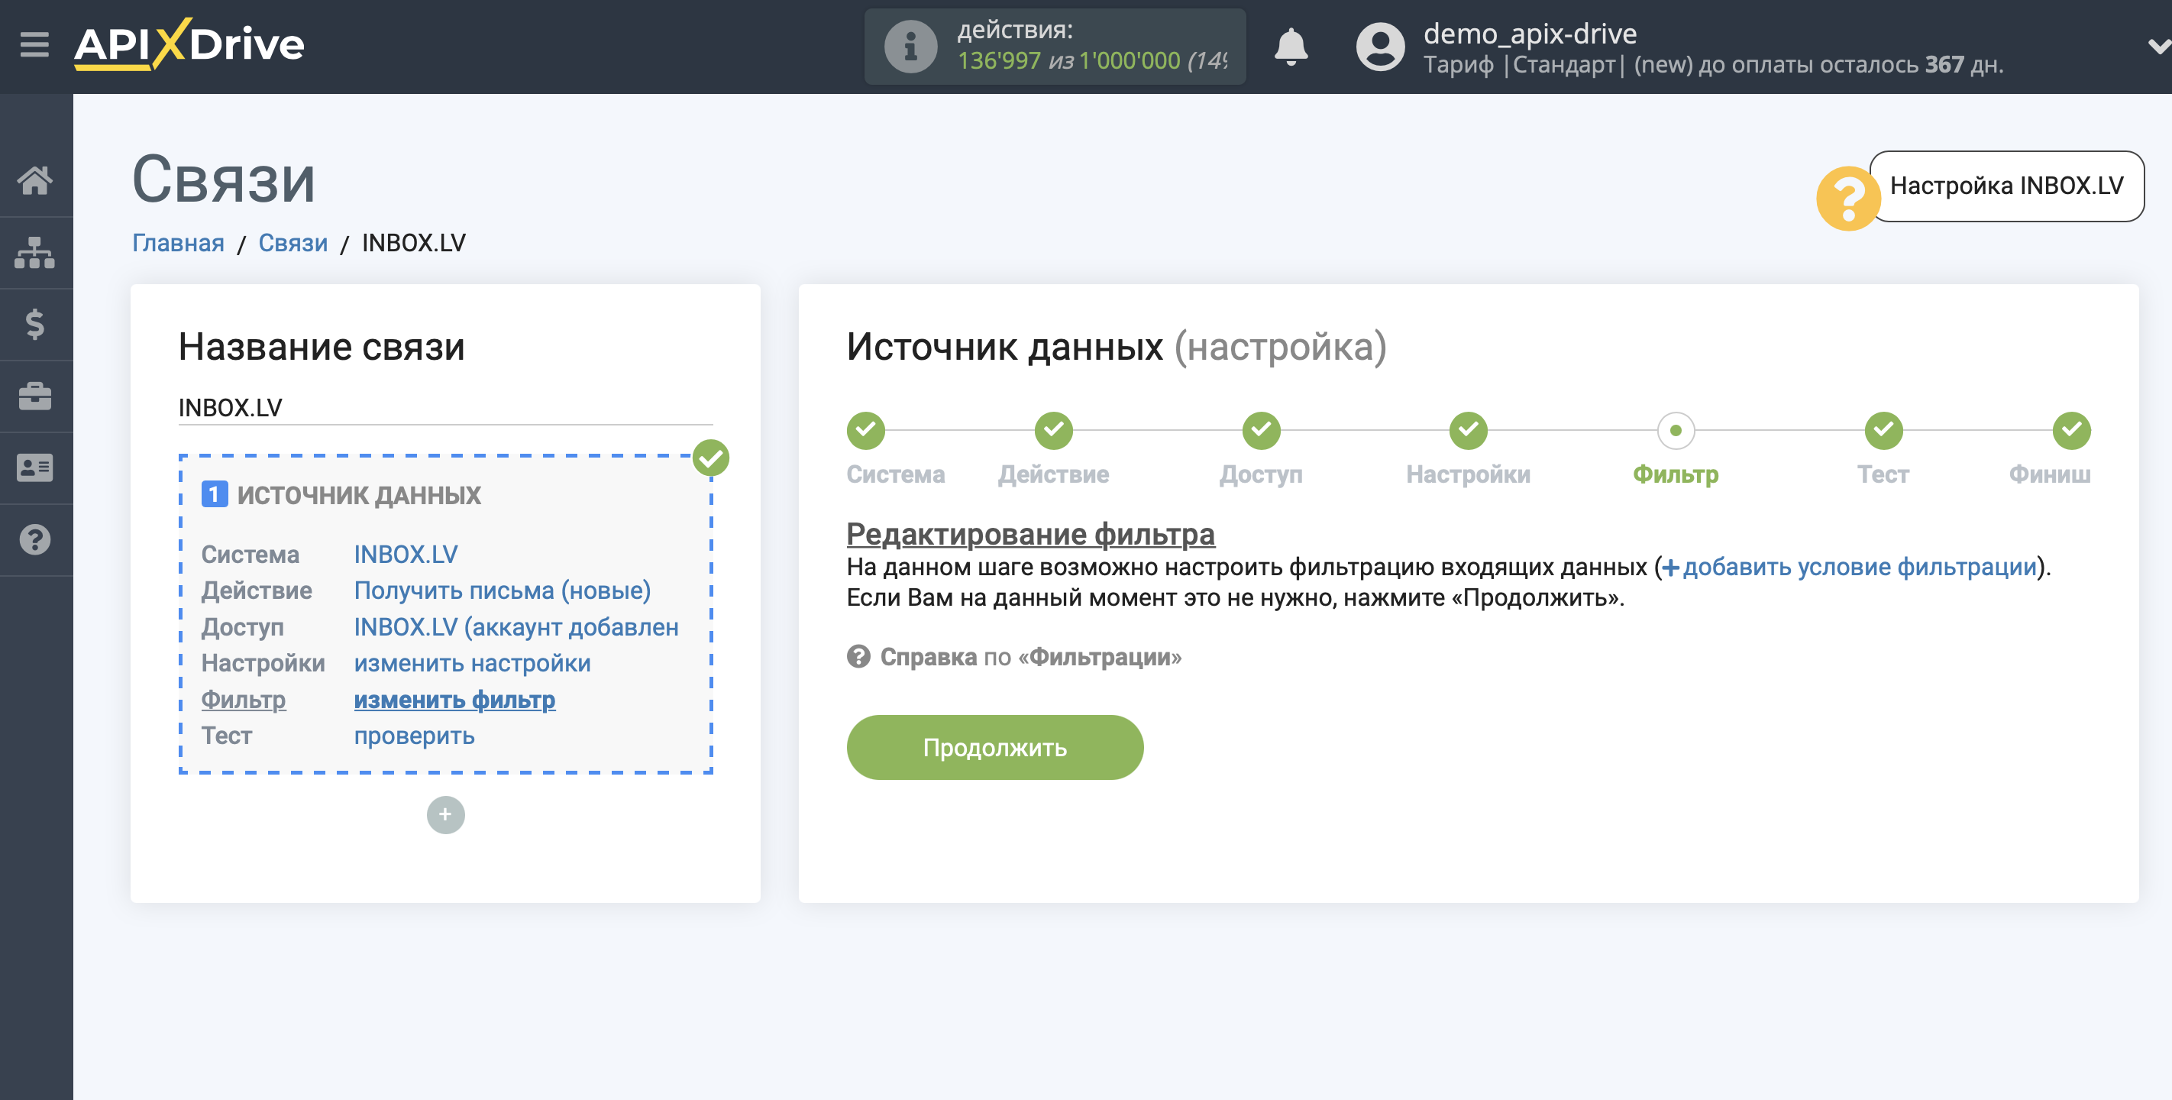Click the Фильтр current-step circle
Viewport: 2172px width, 1100px height.
pyautogui.click(x=1676, y=431)
